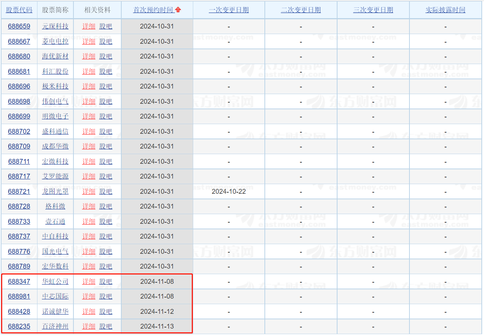The height and width of the screenshot is (336, 484).
Task: Open 格科微 stock name link
Action: 55,206
